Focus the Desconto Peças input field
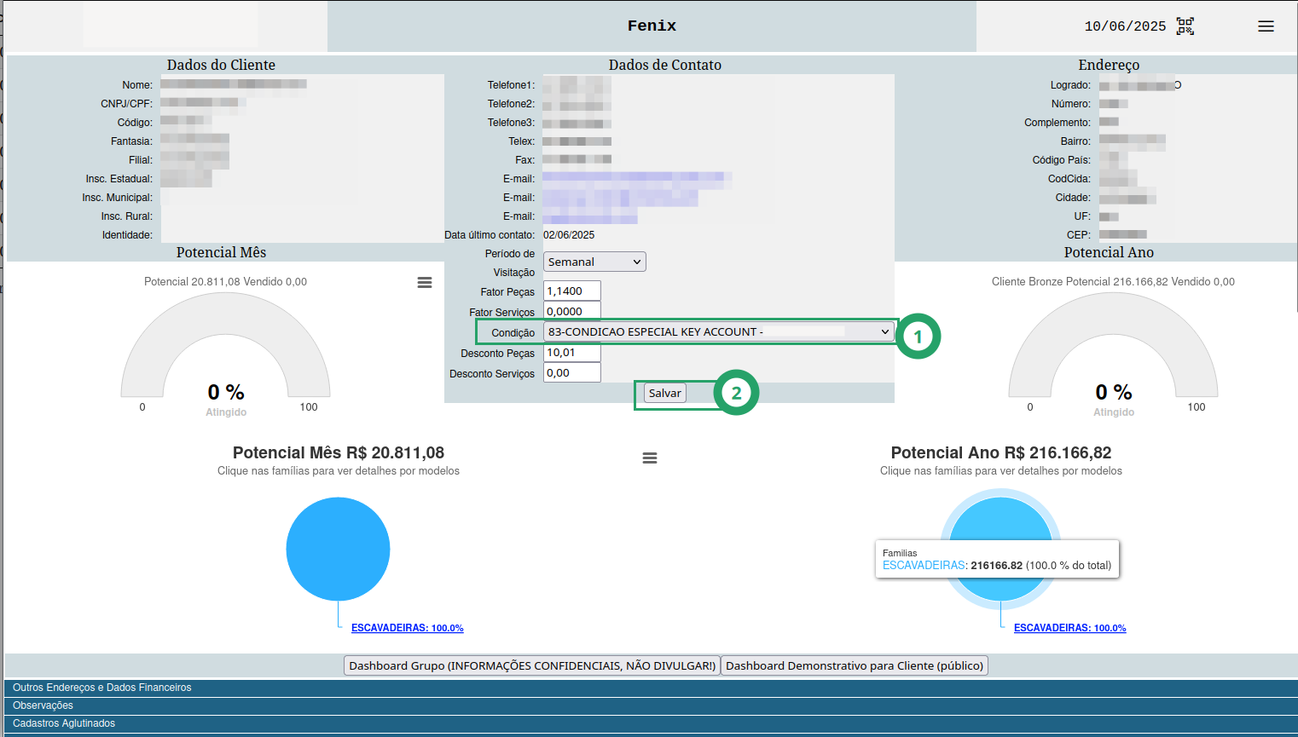 pyautogui.click(x=572, y=352)
